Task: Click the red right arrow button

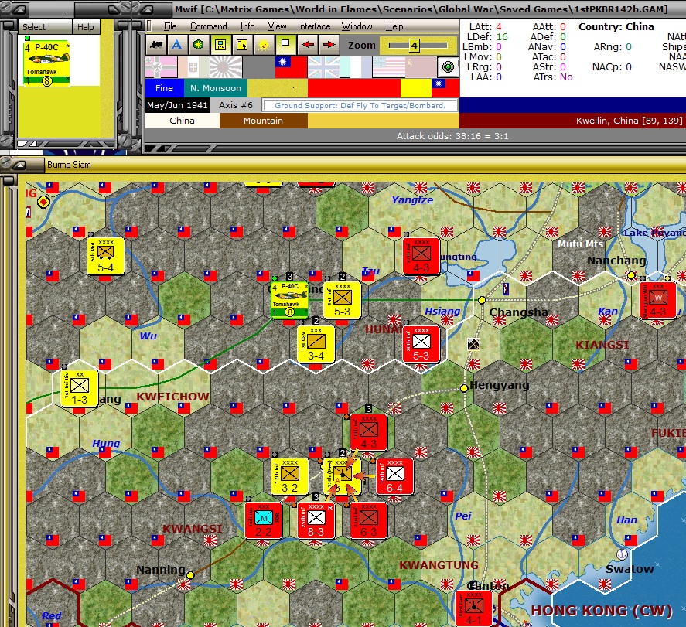Action: click(329, 45)
